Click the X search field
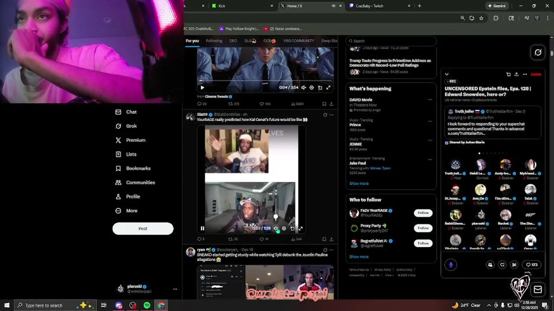Screen dimensions: 554x311 click(x=391, y=41)
